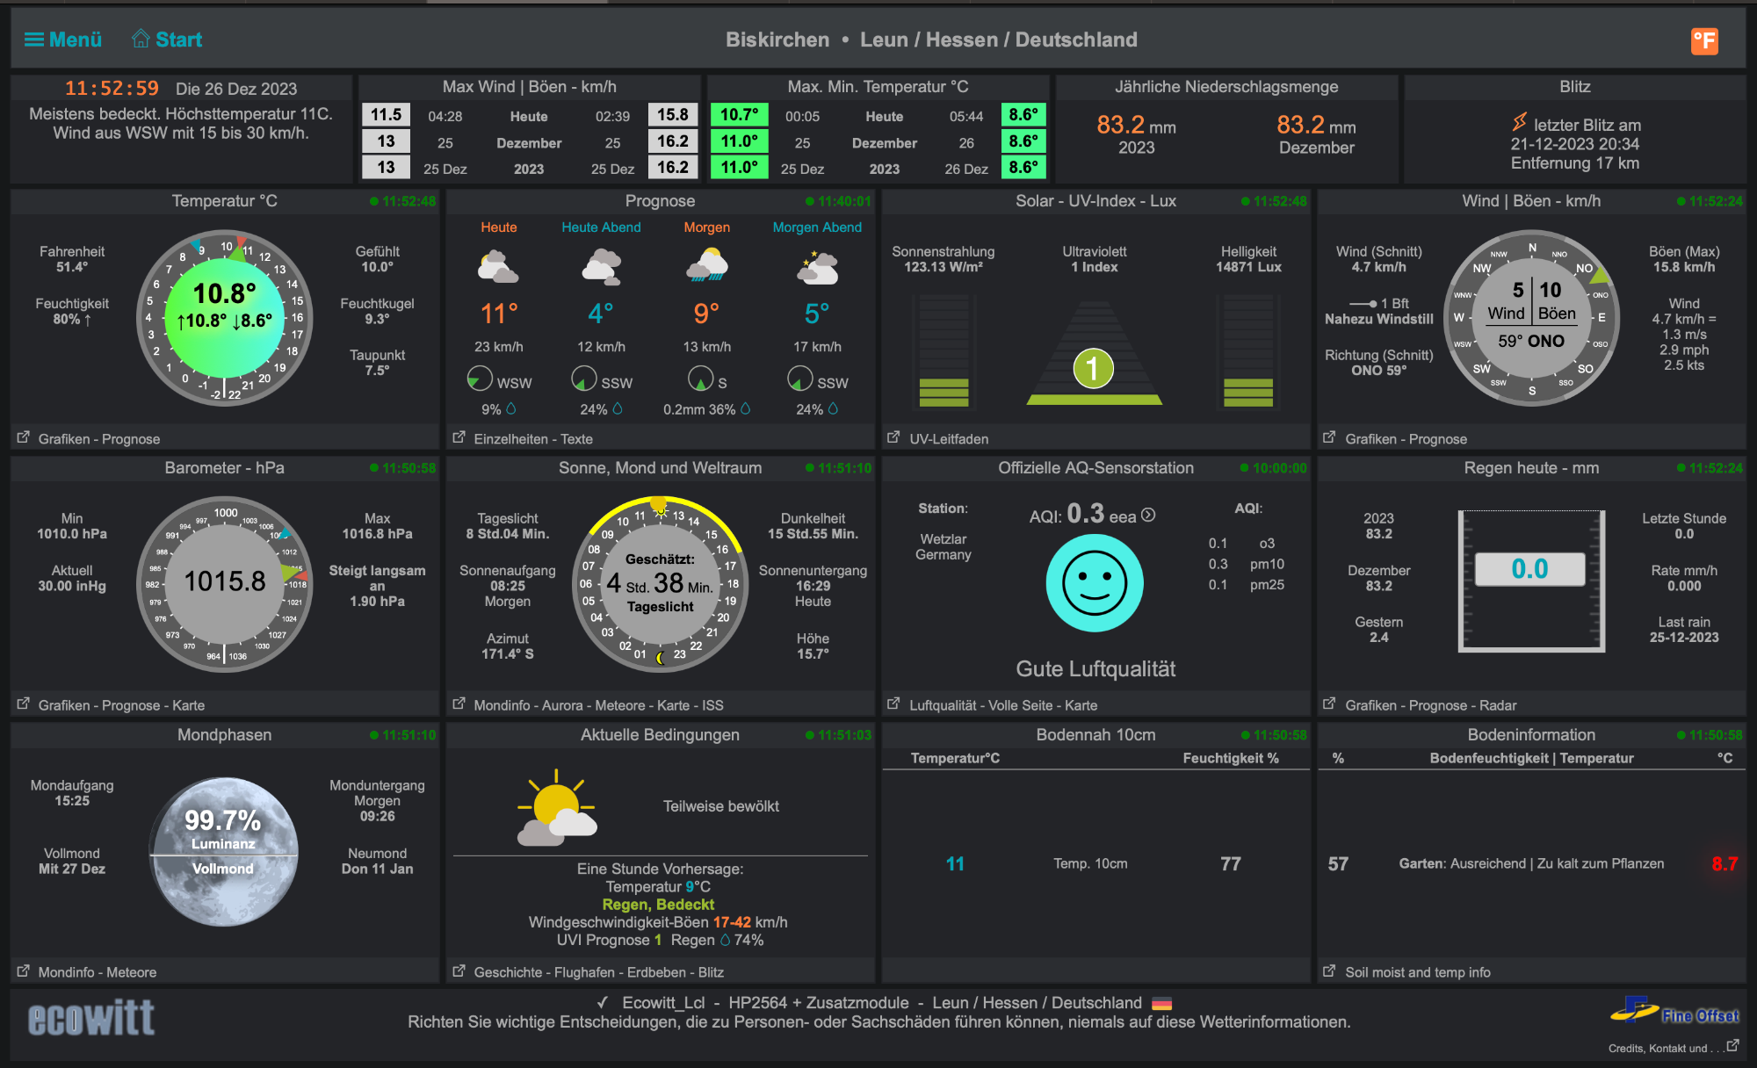The height and width of the screenshot is (1068, 1757).
Task: Toggle the °F temperature unit button
Action: click(1703, 40)
